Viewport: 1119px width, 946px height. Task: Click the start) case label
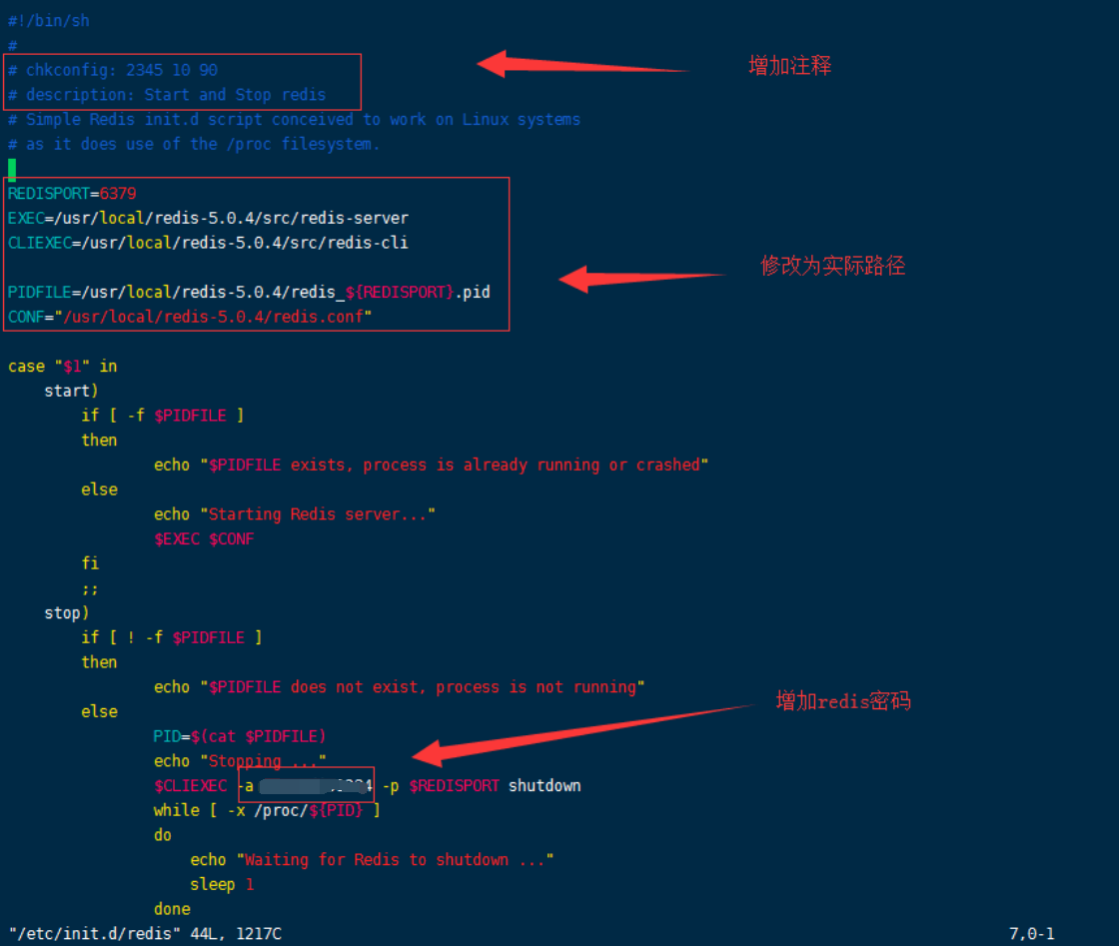point(71,391)
